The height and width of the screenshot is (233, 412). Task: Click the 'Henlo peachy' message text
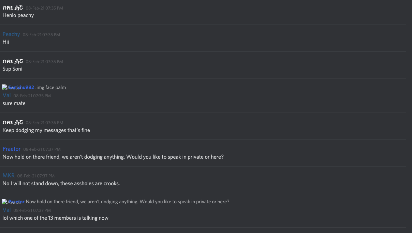point(18,15)
